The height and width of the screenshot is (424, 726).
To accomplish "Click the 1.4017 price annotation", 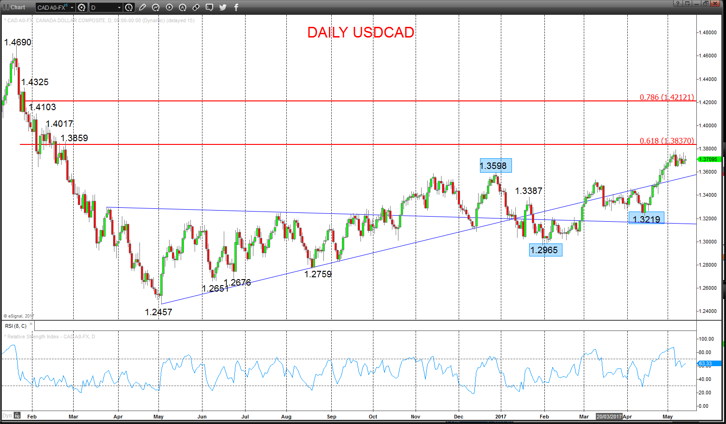I will pyautogui.click(x=59, y=124).
